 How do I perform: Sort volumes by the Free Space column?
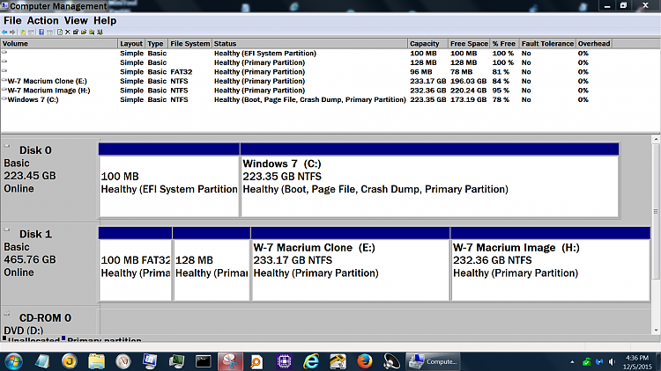(469, 44)
